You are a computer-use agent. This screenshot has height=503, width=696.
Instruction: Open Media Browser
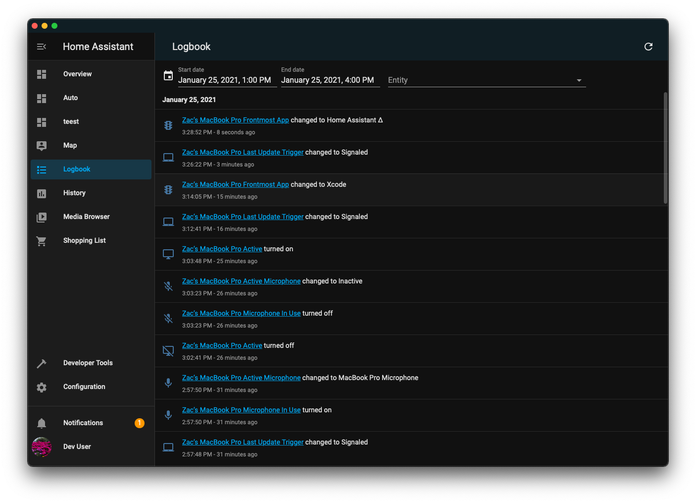91,217
